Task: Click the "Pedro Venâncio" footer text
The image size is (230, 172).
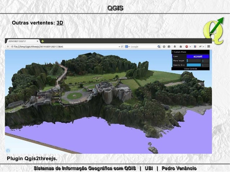Action: [179, 168]
